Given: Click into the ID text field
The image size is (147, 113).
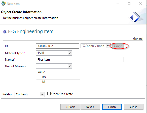Looking at the screenshot, I should click(58, 46).
